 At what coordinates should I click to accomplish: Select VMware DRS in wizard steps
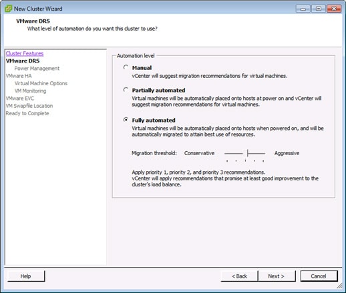(23, 61)
